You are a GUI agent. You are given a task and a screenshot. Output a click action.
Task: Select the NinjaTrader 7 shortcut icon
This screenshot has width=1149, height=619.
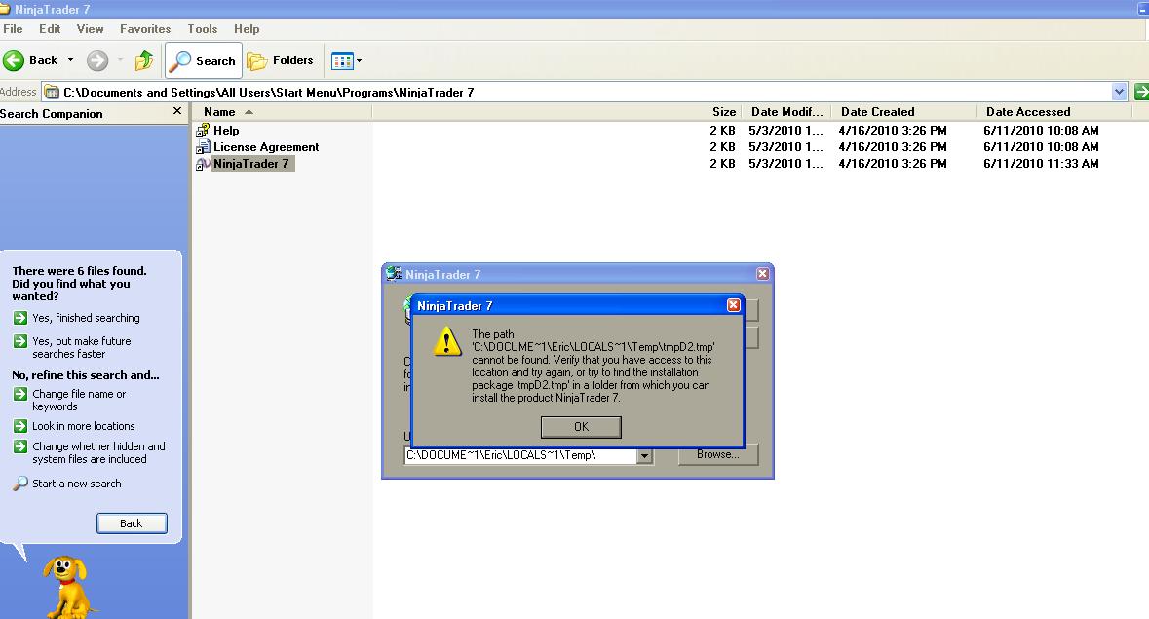point(203,164)
